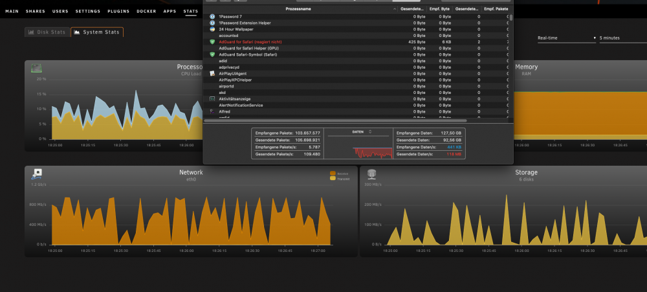The image size is (647, 292).
Task: Open the SETTINGS tab
Action: 88,11
